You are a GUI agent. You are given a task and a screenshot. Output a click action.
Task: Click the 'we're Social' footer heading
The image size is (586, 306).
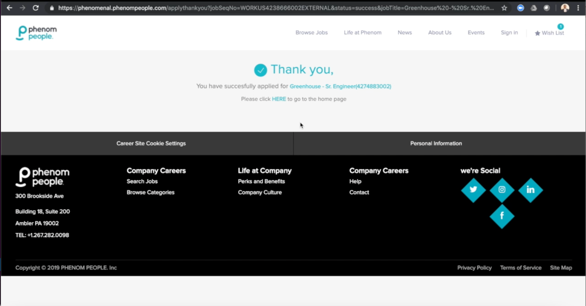[x=480, y=171]
